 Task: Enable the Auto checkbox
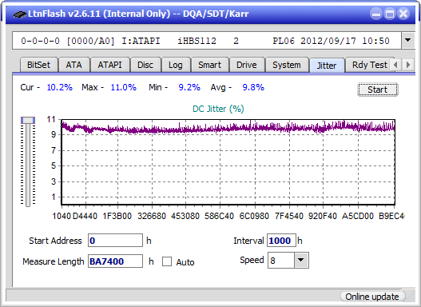click(x=167, y=261)
